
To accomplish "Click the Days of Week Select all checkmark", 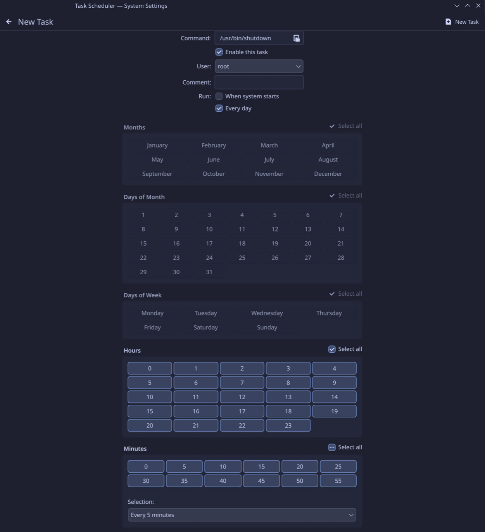I will point(332,294).
